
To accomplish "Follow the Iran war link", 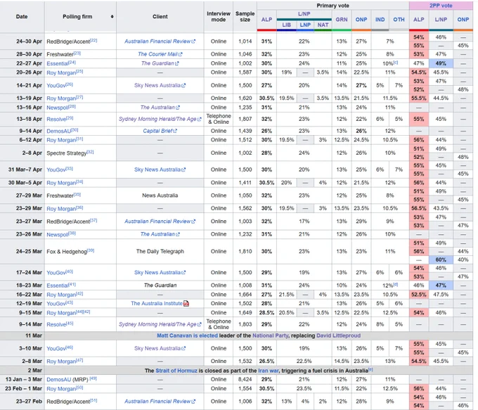I will 269,371.
